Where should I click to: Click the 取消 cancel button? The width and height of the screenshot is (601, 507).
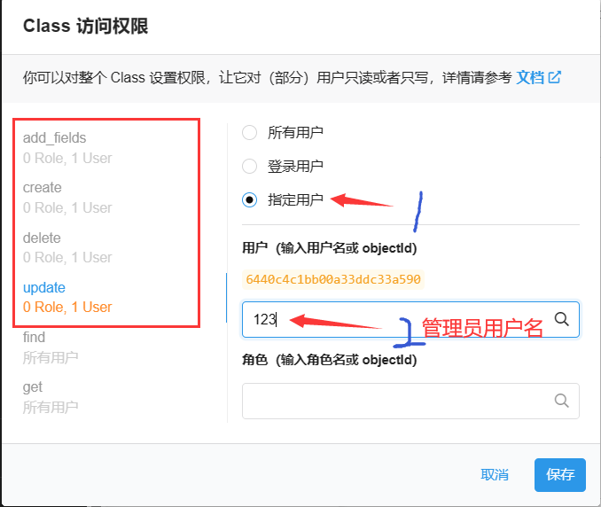tap(495, 474)
